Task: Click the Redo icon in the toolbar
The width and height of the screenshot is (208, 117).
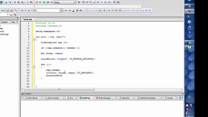Action: pyautogui.click(x=10, y=2)
